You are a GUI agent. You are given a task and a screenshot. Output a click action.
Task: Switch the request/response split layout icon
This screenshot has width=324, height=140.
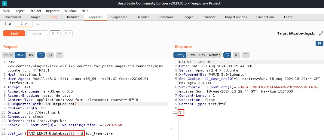pyautogui.click(x=319, y=43)
